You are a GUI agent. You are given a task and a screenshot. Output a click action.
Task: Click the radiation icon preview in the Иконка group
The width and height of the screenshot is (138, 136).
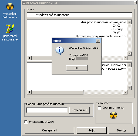[113, 115]
